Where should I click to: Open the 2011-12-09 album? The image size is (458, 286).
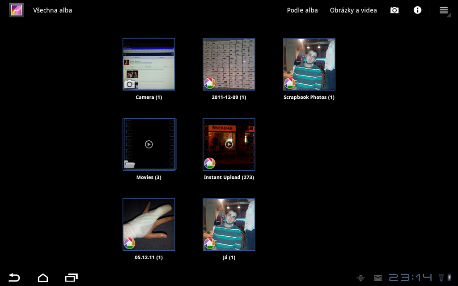(x=229, y=64)
